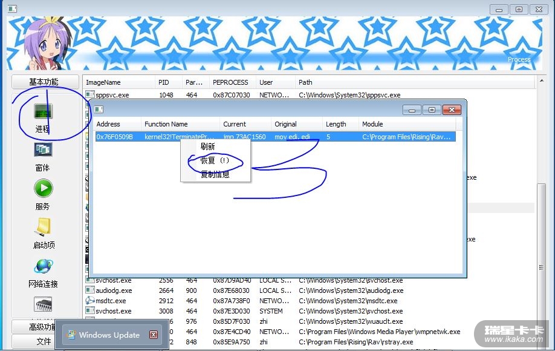Click PID 1048 cell

[x=166, y=95]
